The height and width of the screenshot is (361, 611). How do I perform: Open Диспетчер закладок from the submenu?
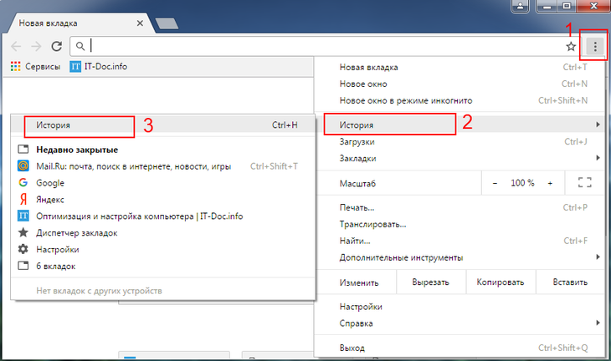(x=163, y=233)
